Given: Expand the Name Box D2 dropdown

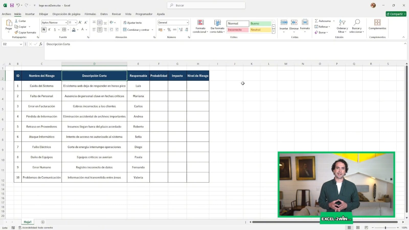Looking at the screenshot, I should (21, 44).
